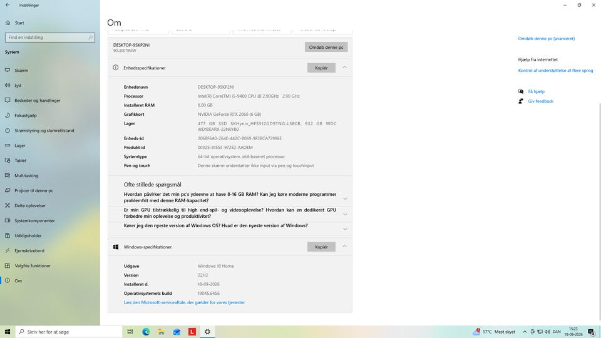Click the Giv feedback person icon
This screenshot has height=338, width=601.
point(520,101)
